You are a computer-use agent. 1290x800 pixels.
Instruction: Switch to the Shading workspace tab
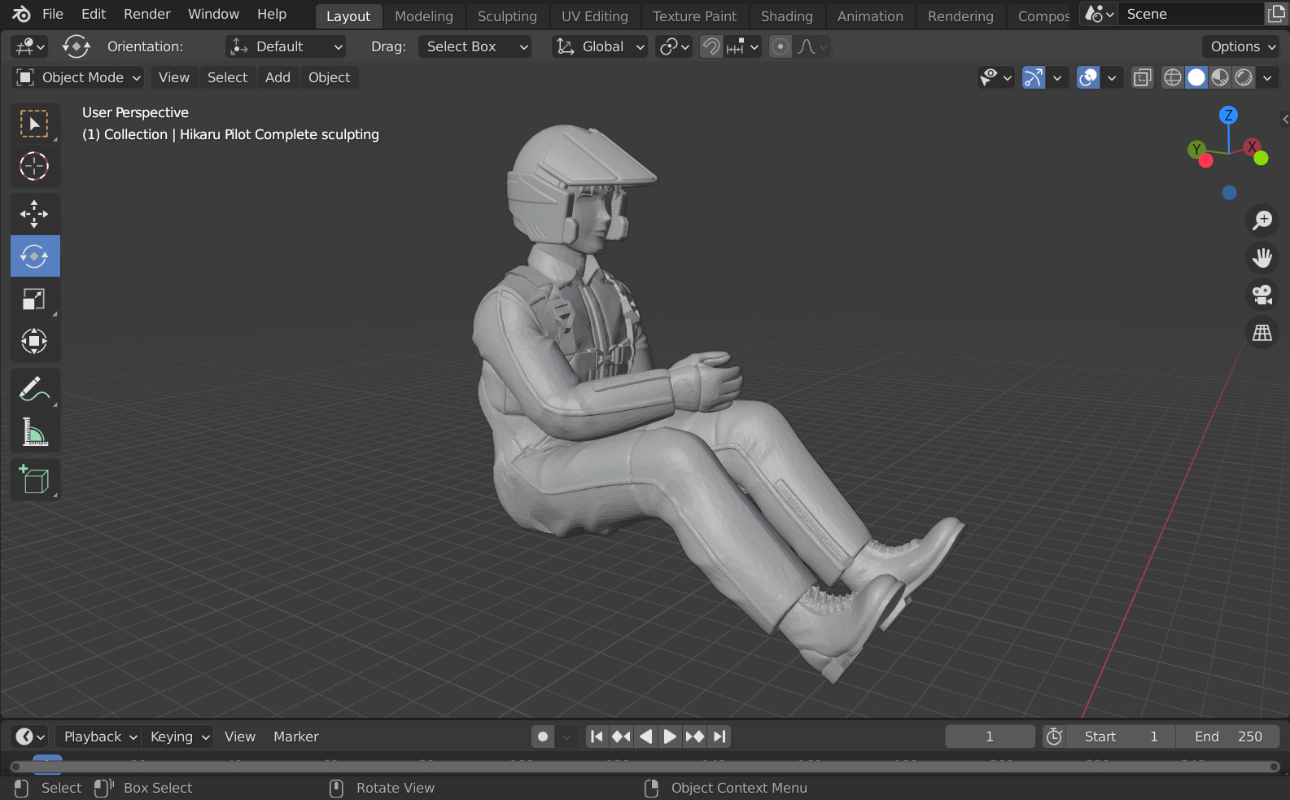coord(787,16)
